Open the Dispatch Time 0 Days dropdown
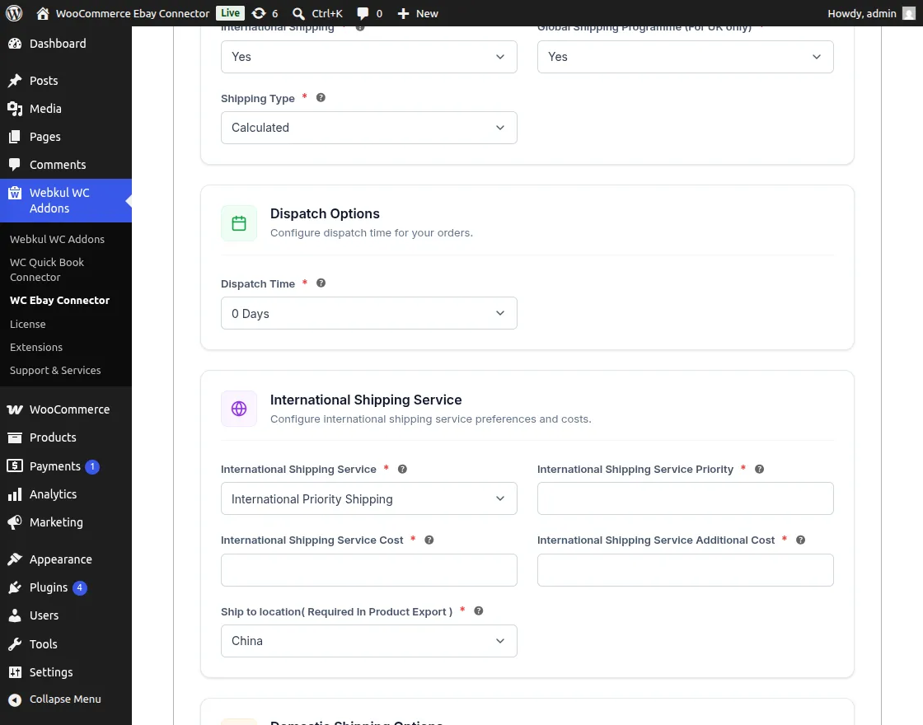The image size is (923, 725). click(369, 313)
